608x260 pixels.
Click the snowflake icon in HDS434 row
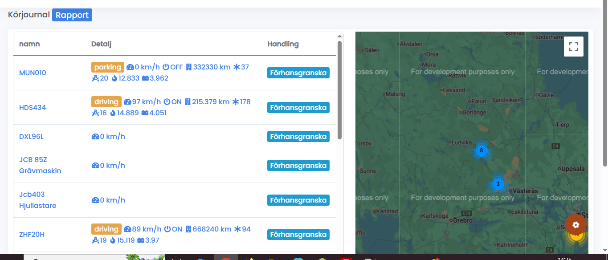pos(236,102)
